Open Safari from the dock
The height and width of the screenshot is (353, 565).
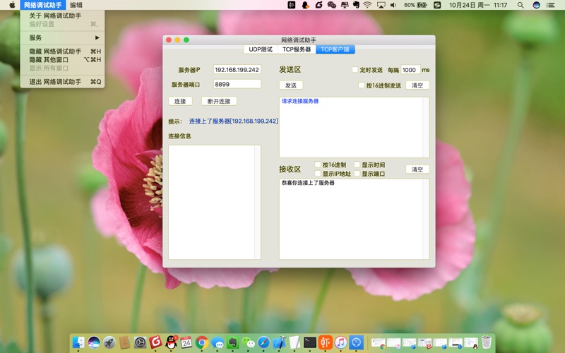pyautogui.click(x=263, y=342)
